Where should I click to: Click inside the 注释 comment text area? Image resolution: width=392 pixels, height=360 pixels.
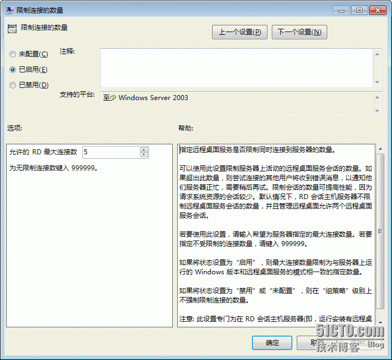coord(236,68)
